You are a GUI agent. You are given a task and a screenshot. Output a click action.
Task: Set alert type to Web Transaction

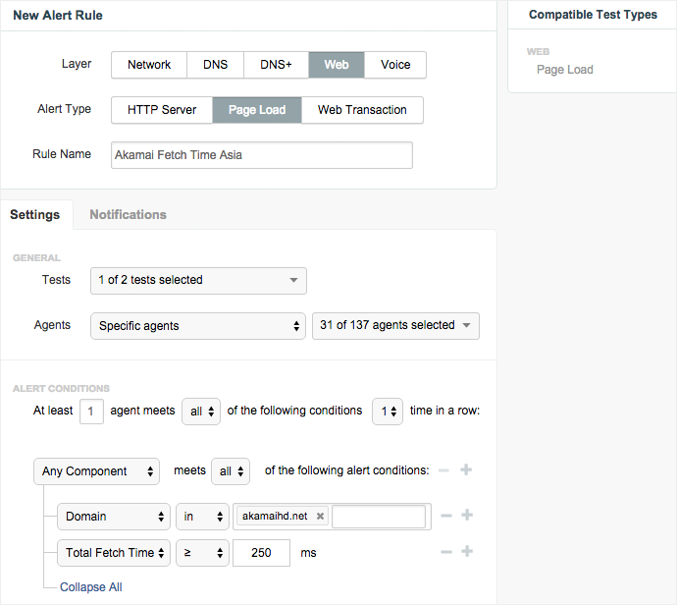[x=362, y=110]
